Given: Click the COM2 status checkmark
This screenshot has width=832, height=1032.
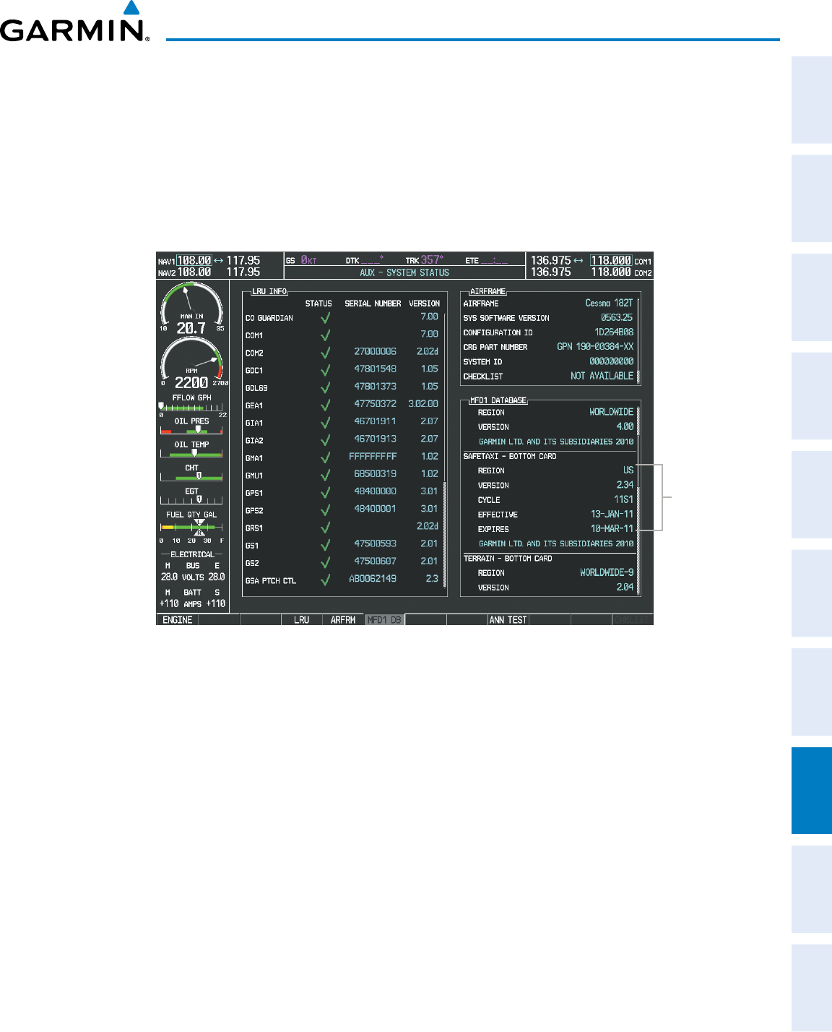Looking at the screenshot, I should coord(326,353).
